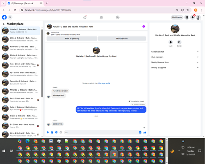Open Demetrio's conversation in the list

coord(20,82)
